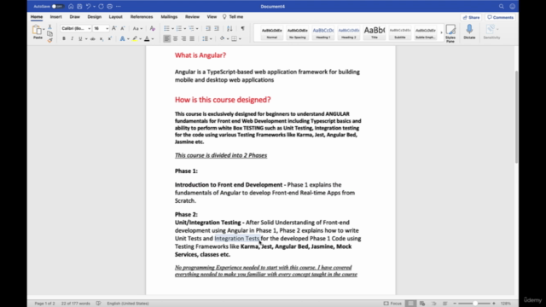Screen dimensions: 546x307
Task: Clear all formatting icon
Action: (152, 28)
